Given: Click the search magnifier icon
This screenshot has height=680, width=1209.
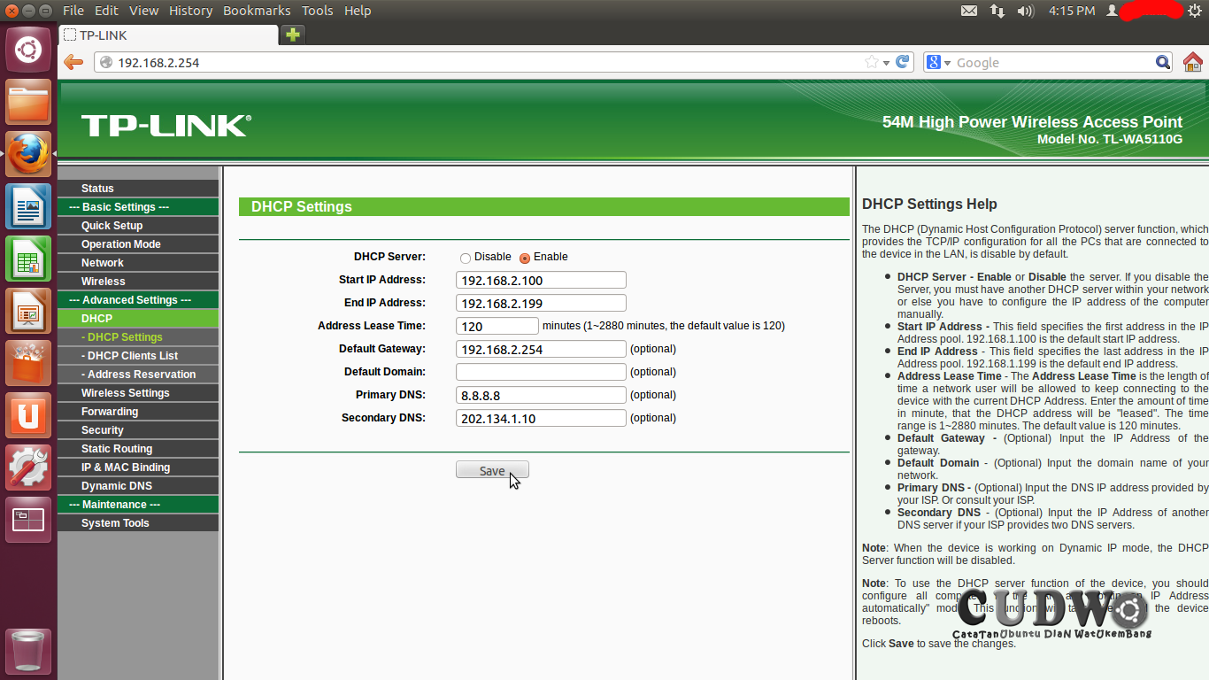Looking at the screenshot, I should tap(1164, 62).
